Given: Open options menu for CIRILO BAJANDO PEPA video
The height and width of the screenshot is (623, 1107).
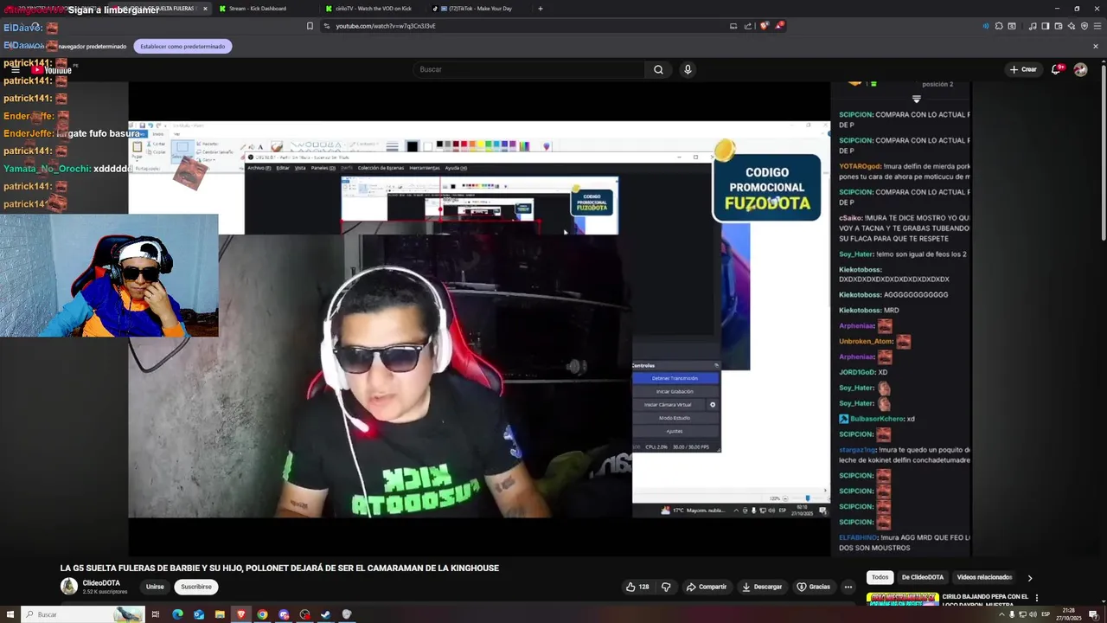Looking at the screenshot, I should tap(1036, 598).
